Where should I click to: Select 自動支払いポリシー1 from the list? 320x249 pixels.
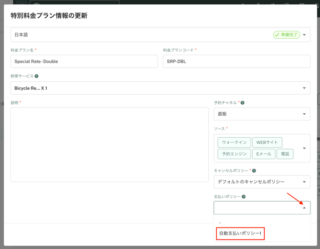240,233
